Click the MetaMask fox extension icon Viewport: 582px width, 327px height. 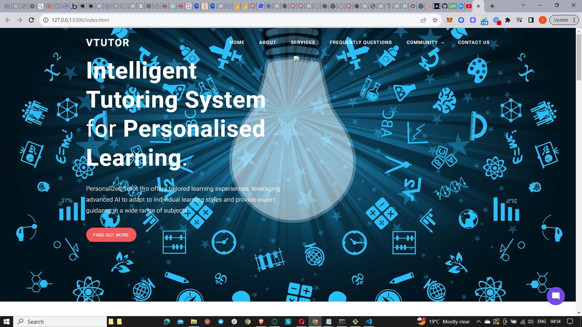point(450,20)
